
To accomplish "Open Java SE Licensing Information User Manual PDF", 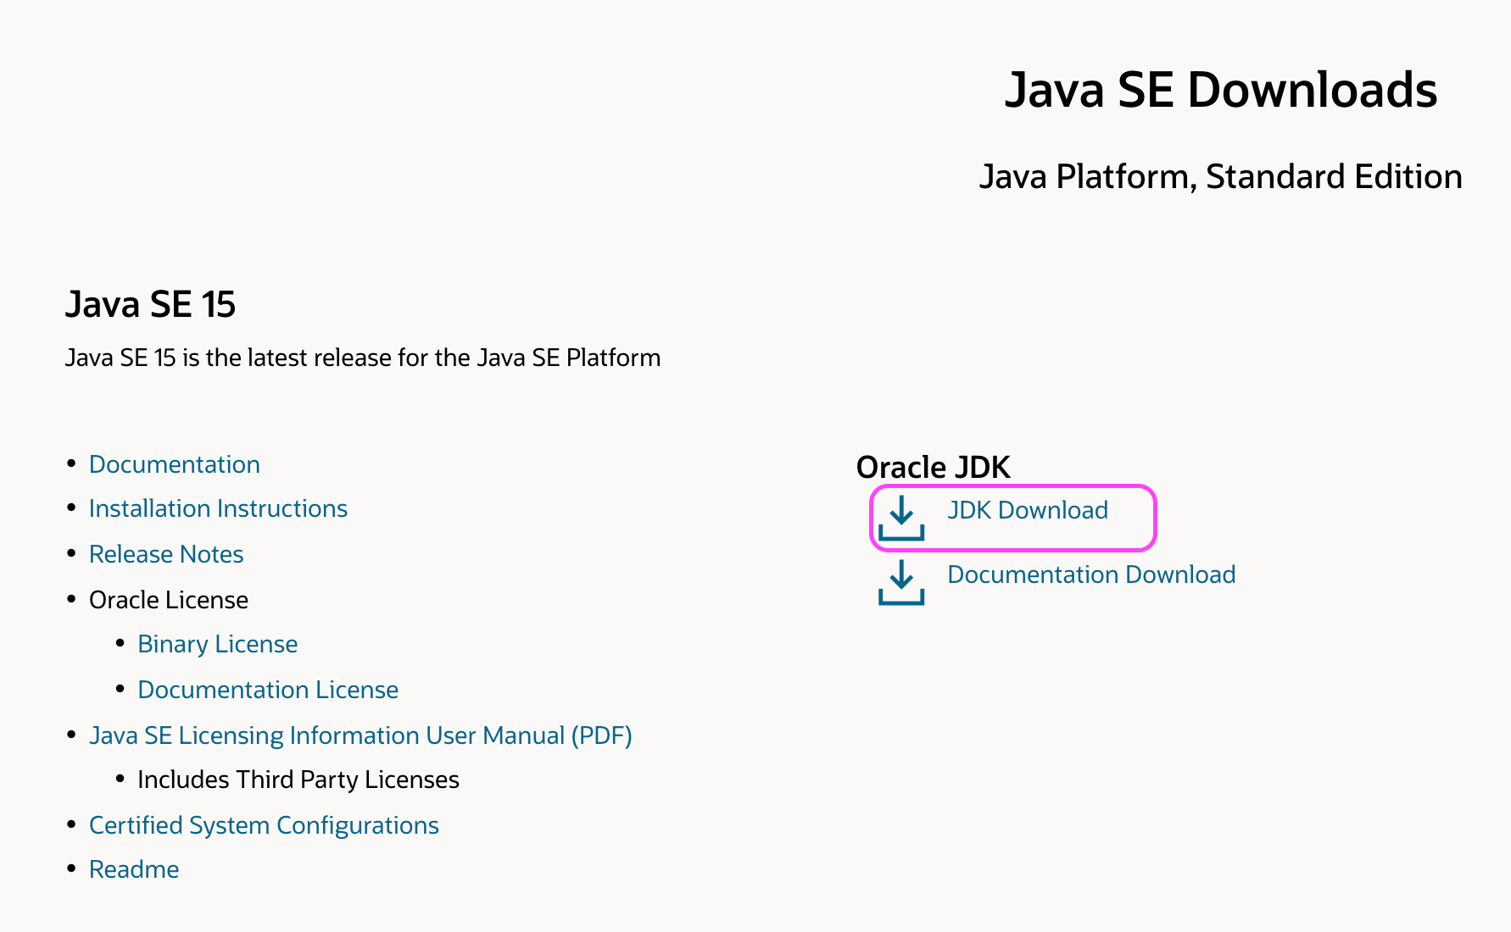I will 360,735.
